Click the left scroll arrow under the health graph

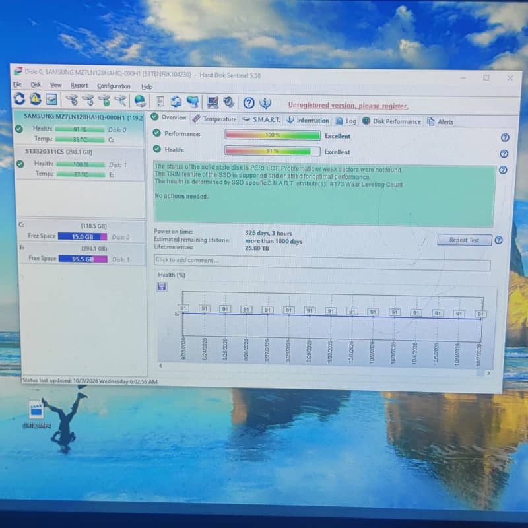[160, 366]
